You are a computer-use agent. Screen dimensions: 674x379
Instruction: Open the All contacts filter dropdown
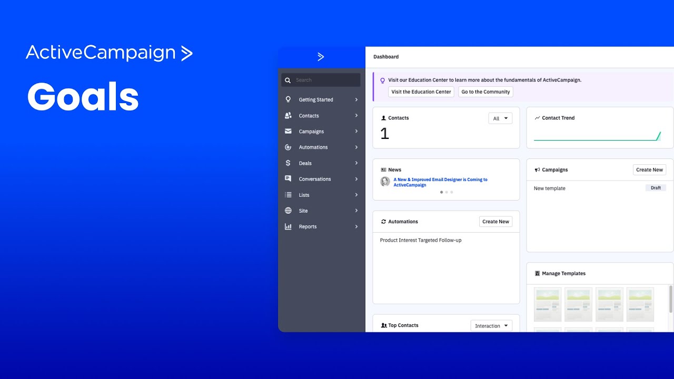(x=500, y=118)
